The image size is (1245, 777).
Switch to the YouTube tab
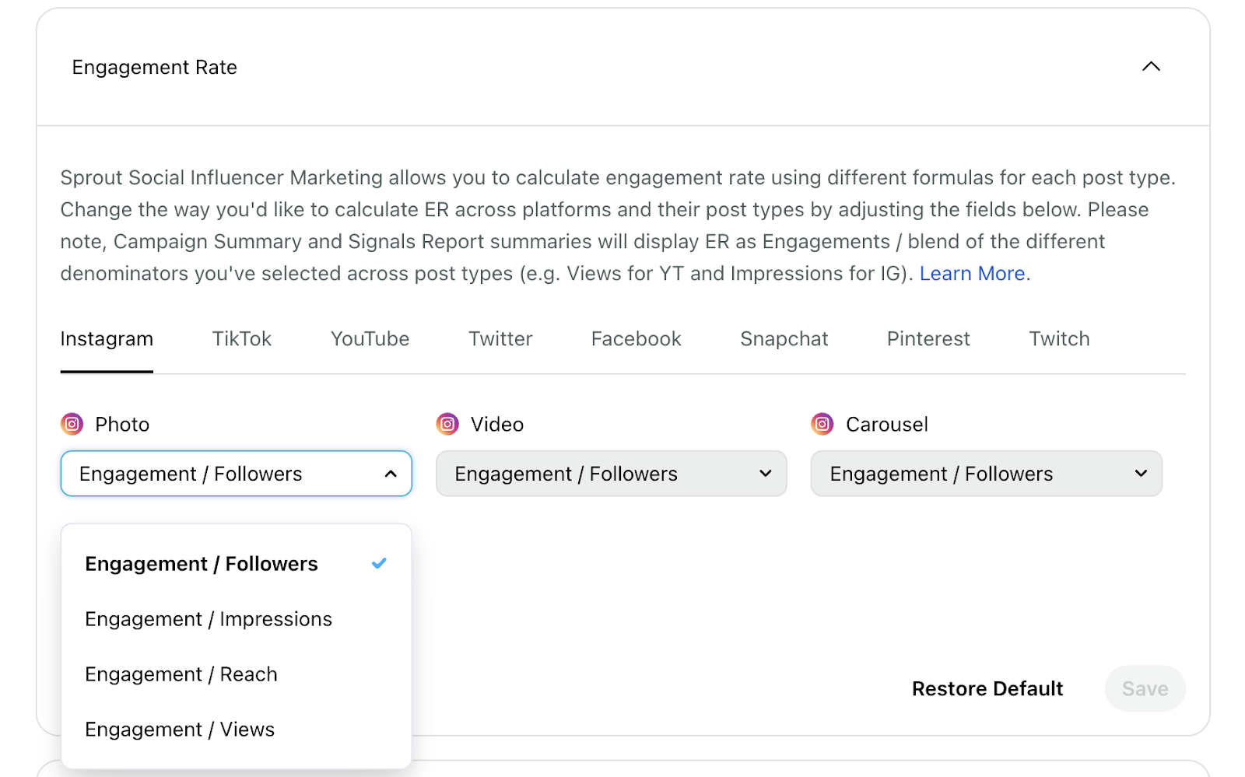(370, 339)
